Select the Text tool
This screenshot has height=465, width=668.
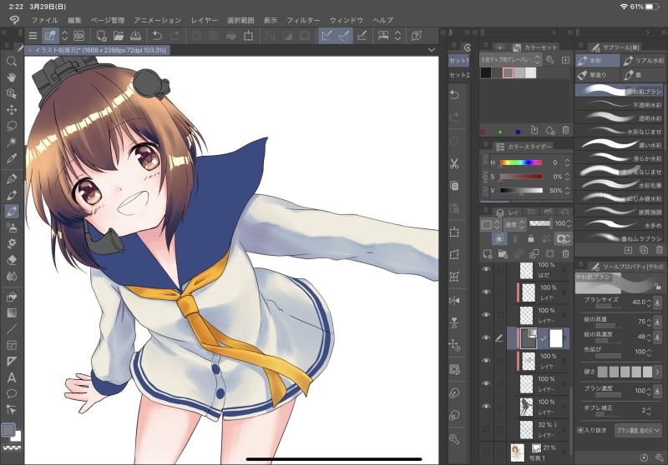click(12, 377)
